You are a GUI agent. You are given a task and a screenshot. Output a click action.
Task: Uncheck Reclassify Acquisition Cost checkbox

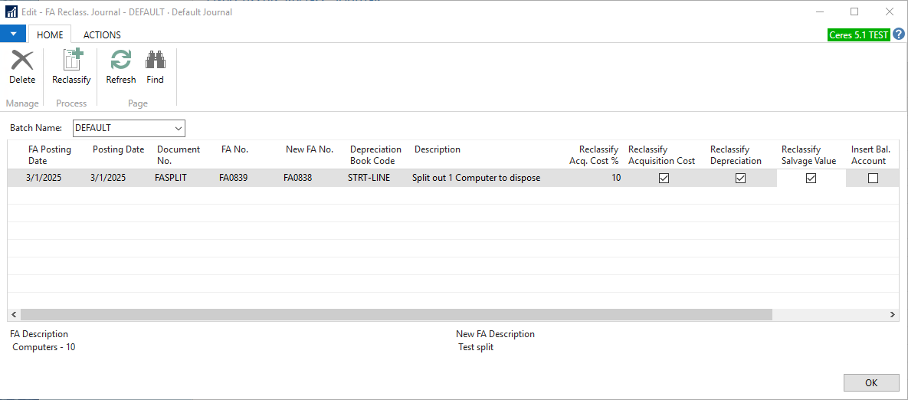pyautogui.click(x=664, y=178)
